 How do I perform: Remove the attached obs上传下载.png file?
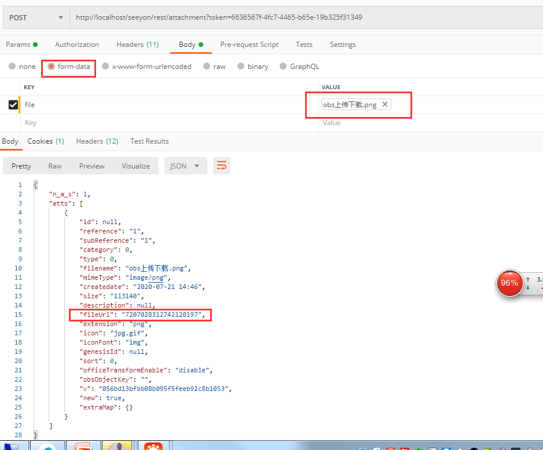point(384,105)
